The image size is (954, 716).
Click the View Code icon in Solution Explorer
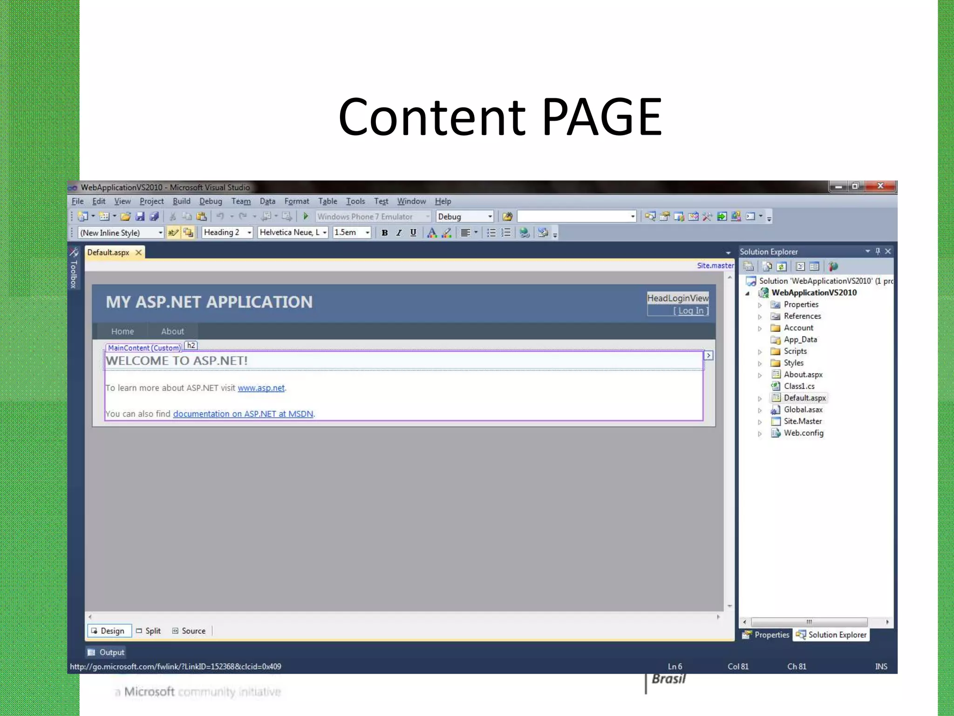tap(800, 267)
